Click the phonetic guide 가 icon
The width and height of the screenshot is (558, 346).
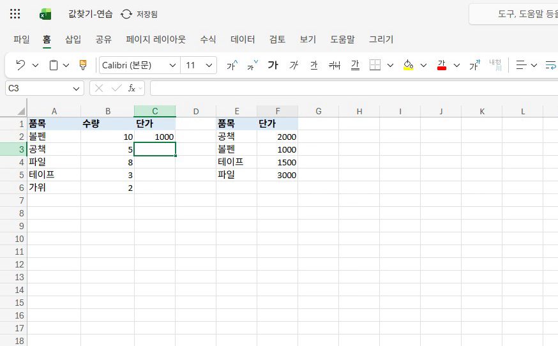pos(474,65)
